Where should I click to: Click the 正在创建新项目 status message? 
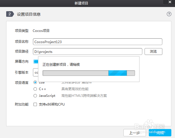coord(61,65)
